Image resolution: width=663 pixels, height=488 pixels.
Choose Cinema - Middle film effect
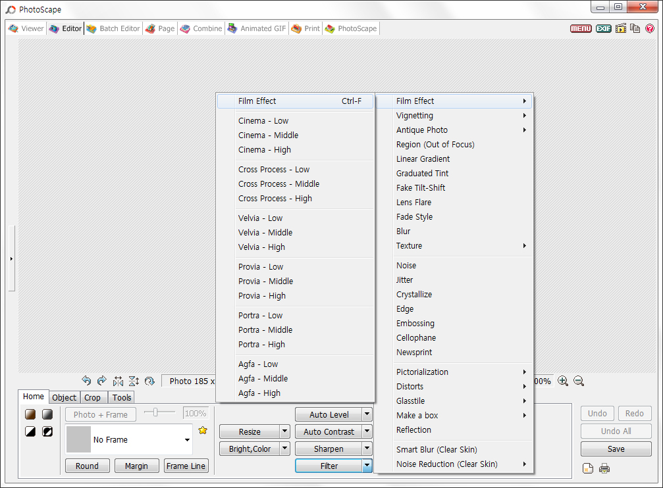click(x=295, y=135)
